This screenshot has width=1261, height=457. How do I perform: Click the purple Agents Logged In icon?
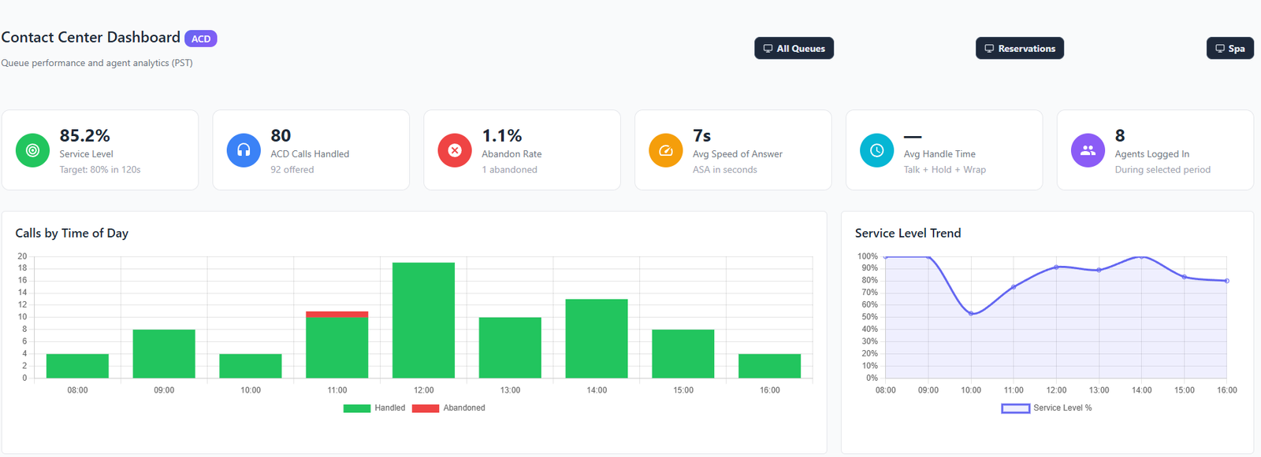1088,150
